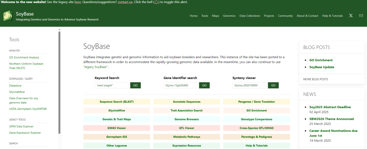The width and height of the screenshot is (367, 149).
Task: Open Gene Expression Explorer link
Action: [x=25, y=133]
